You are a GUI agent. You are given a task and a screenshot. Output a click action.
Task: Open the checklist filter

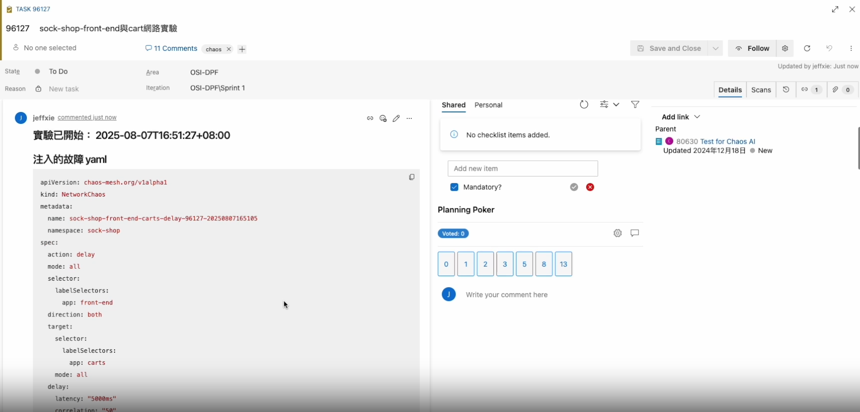tap(635, 104)
